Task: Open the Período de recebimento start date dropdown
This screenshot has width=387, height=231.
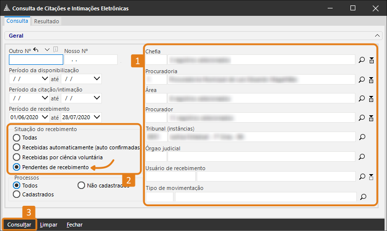Action: 45,117
